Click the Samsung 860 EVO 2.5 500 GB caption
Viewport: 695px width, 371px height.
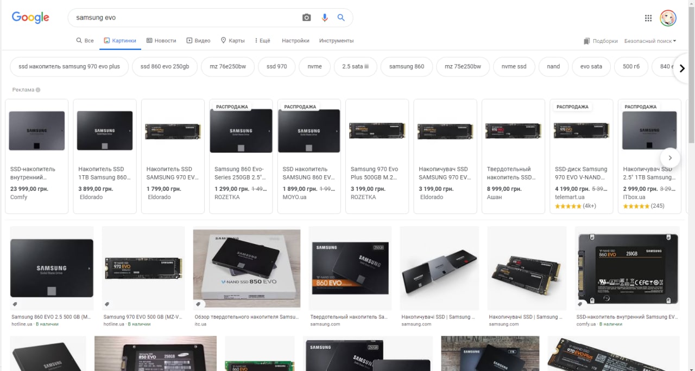(51, 317)
